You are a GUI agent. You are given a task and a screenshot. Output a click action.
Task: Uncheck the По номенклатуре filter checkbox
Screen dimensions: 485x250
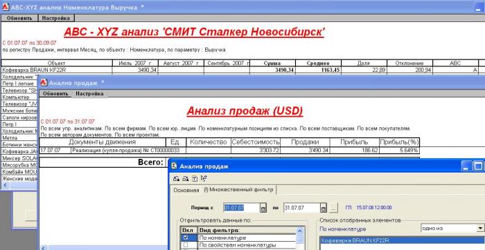click(x=186, y=238)
